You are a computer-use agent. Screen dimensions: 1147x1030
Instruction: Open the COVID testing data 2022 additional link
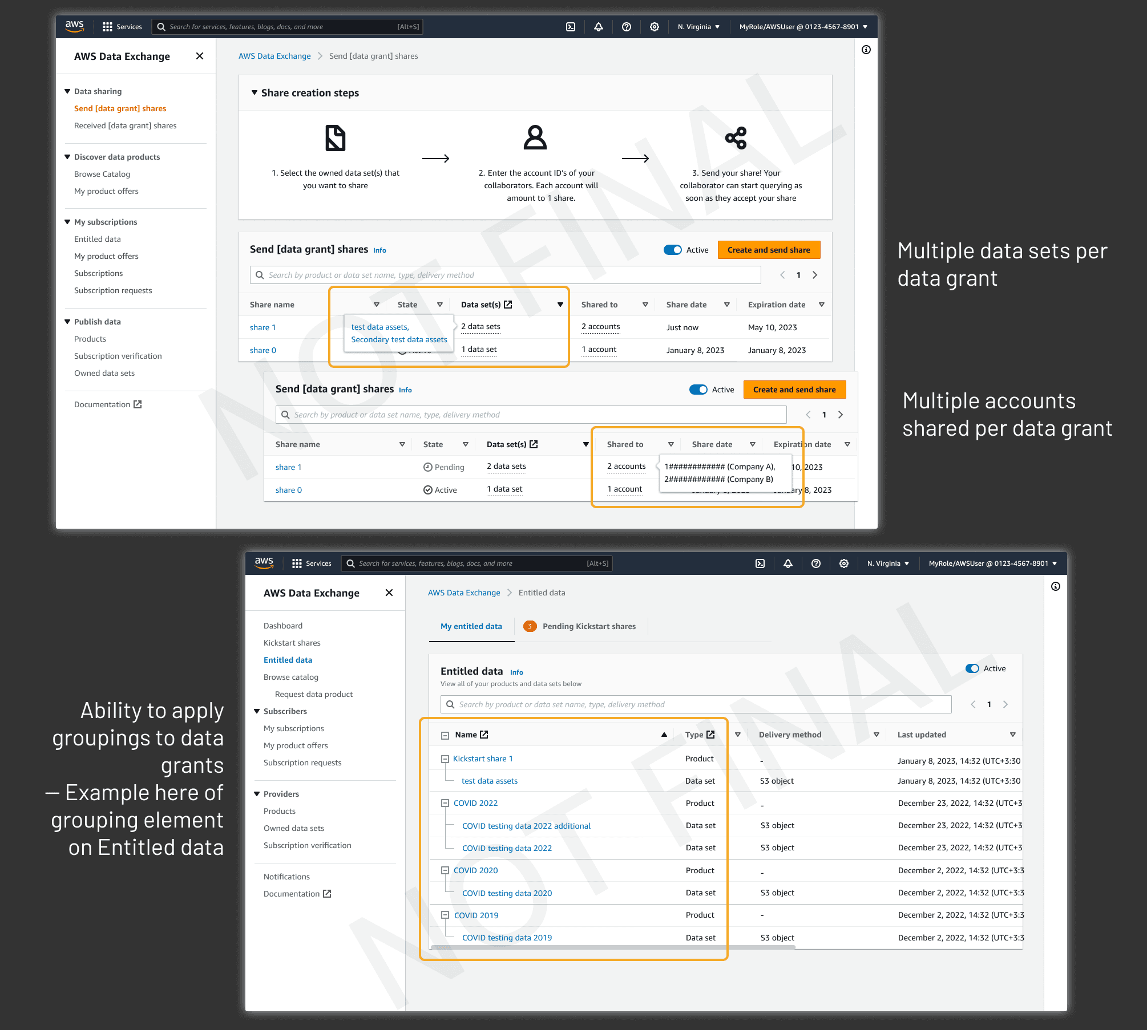pyautogui.click(x=526, y=826)
